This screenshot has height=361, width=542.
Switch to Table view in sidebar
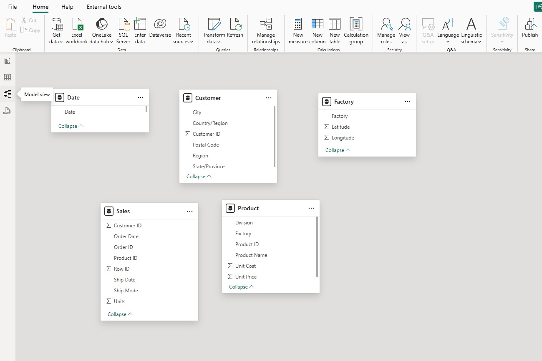pos(8,77)
